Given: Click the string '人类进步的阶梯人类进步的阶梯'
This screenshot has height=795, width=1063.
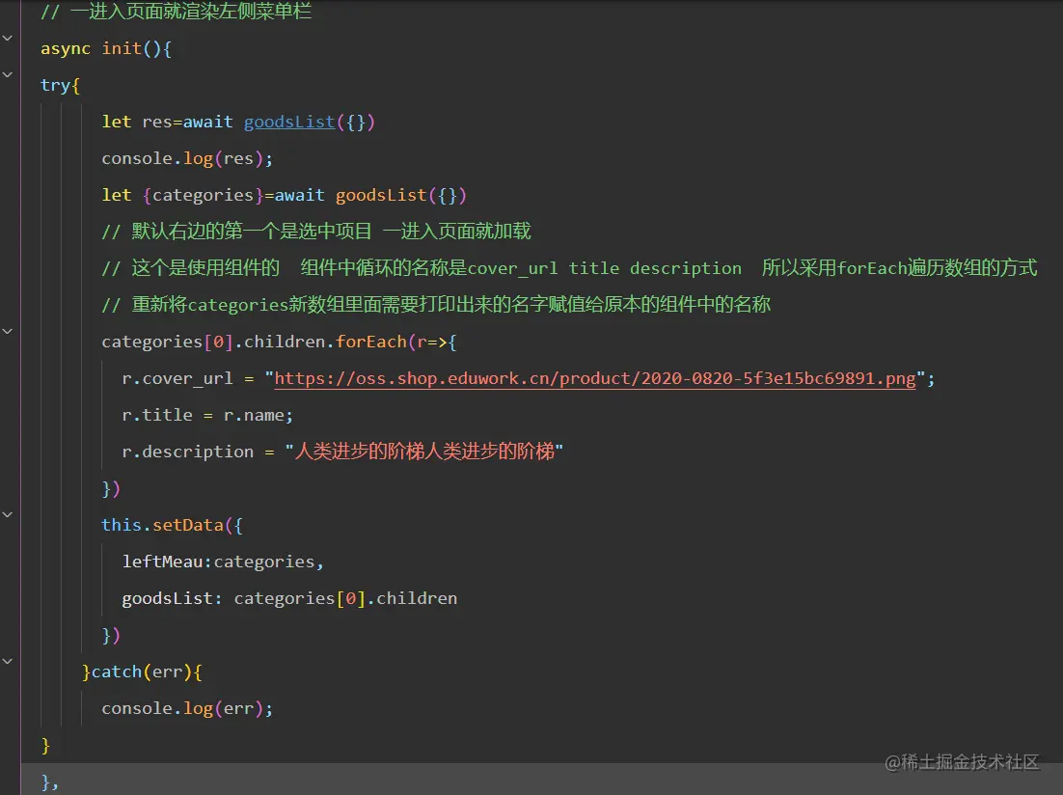Looking at the screenshot, I should pos(424,452).
